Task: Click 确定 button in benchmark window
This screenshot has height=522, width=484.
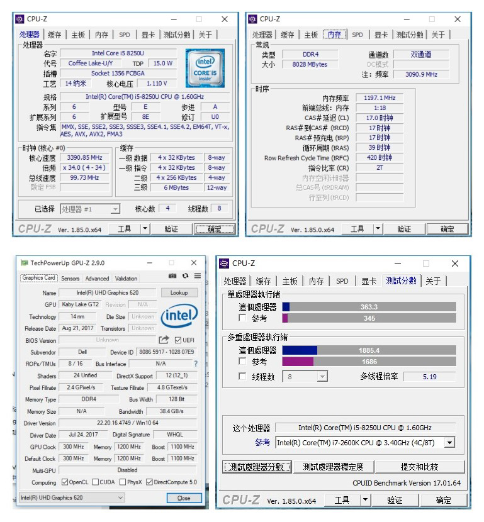Action: pyautogui.click(x=443, y=500)
